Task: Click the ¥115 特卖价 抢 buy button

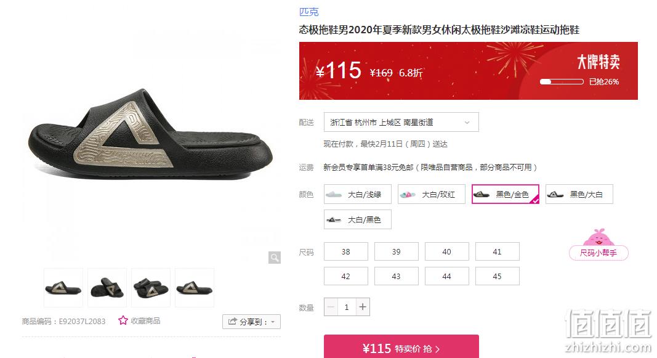Action: [401, 347]
